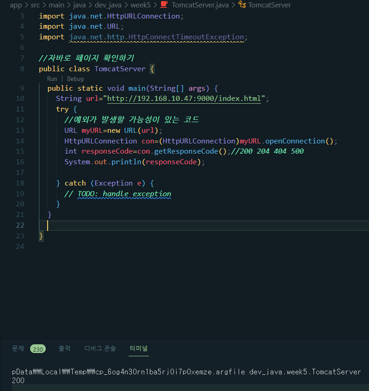Open the TomcatServer.java breadcrumb item
This screenshot has width=369, height=391.
(200, 5)
